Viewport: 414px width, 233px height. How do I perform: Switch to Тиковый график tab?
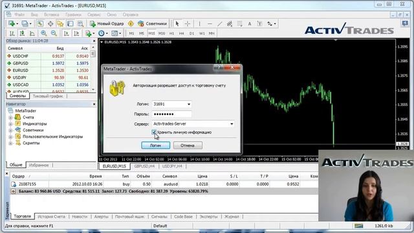point(48,96)
